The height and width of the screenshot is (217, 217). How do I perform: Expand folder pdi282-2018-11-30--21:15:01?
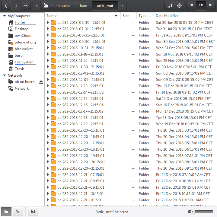(x=48, y=67)
